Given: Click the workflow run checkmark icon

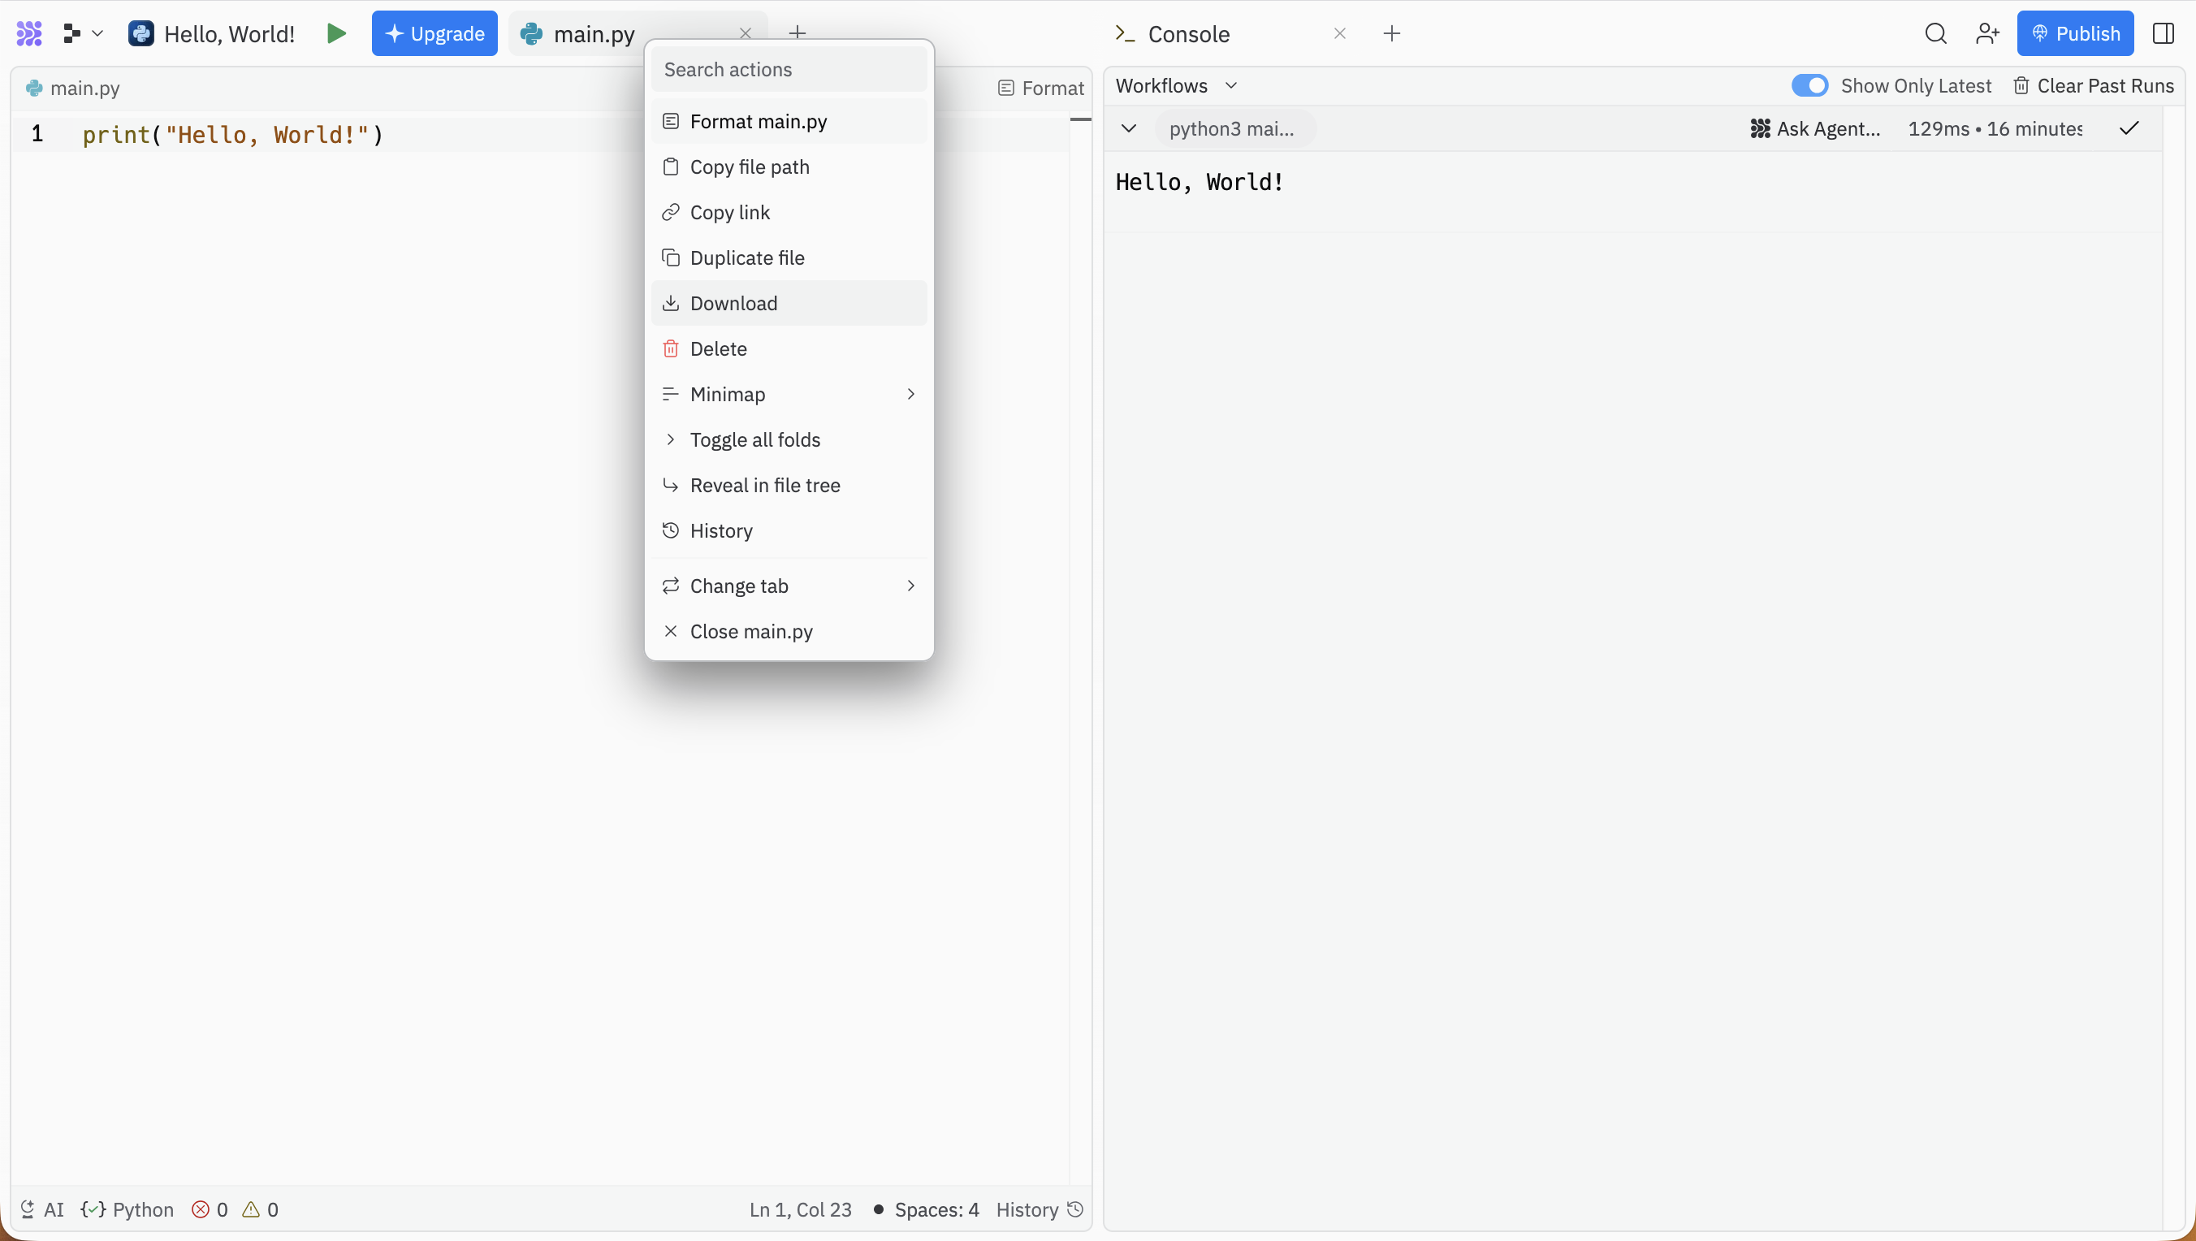Looking at the screenshot, I should [2129, 128].
